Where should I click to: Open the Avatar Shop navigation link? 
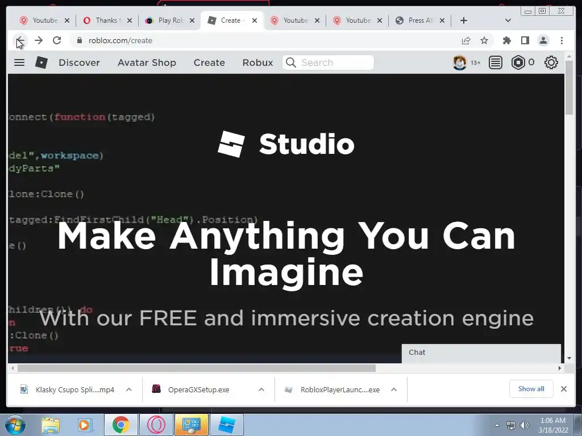point(147,62)
